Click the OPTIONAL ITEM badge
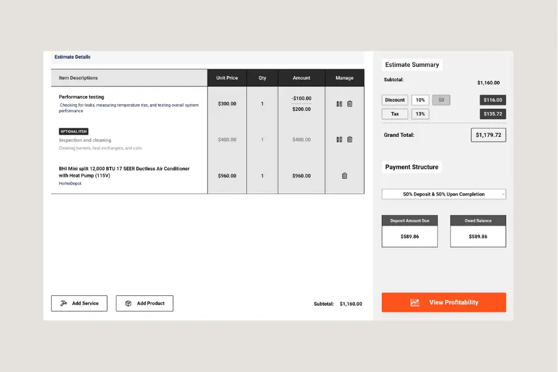 [x=73, y=131]
